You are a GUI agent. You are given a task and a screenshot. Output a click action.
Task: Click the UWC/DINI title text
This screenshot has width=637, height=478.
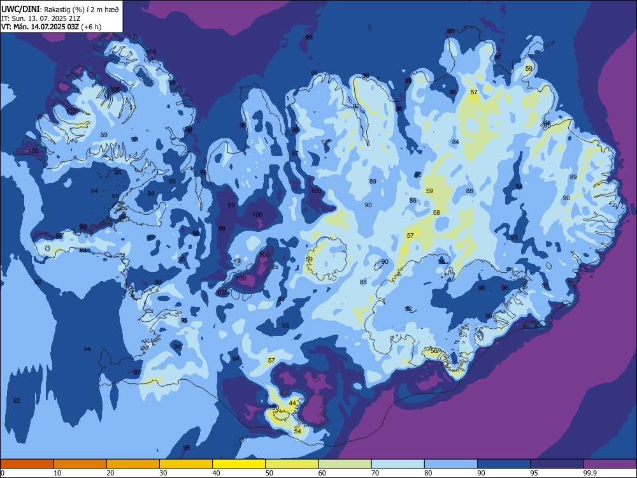20,9
